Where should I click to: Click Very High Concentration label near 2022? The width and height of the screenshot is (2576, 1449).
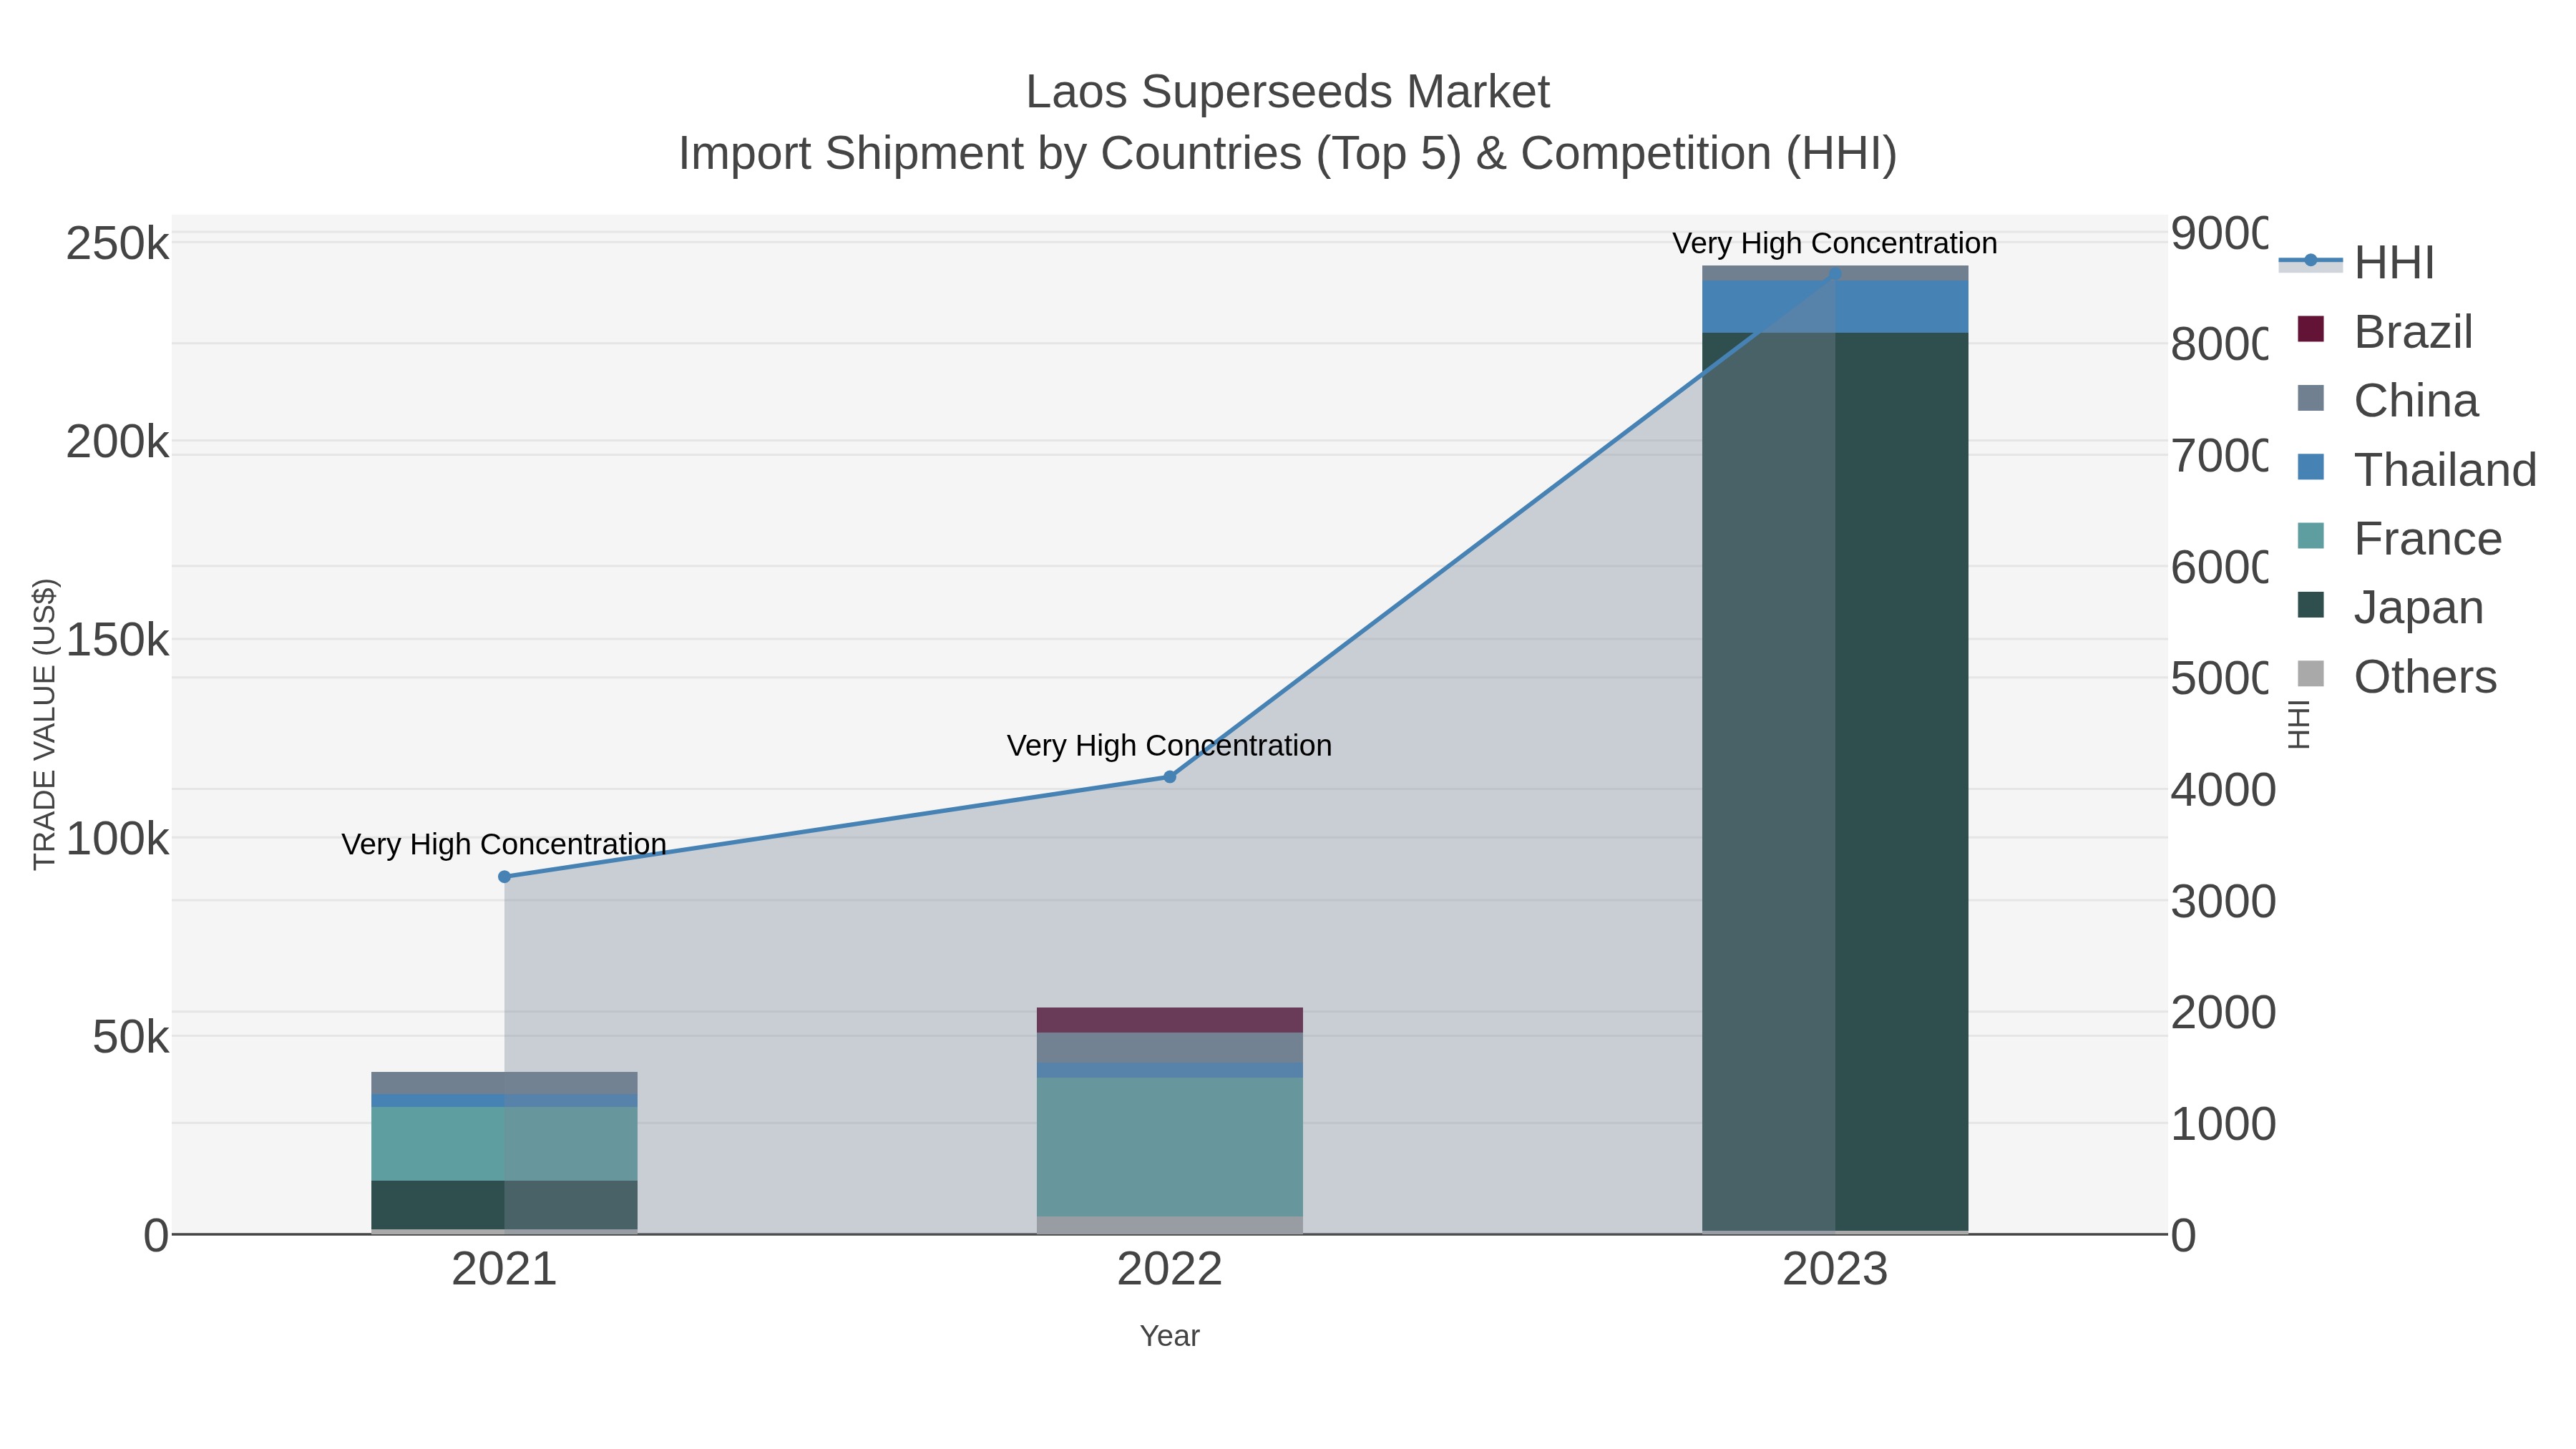click(x=1170, y=745)
